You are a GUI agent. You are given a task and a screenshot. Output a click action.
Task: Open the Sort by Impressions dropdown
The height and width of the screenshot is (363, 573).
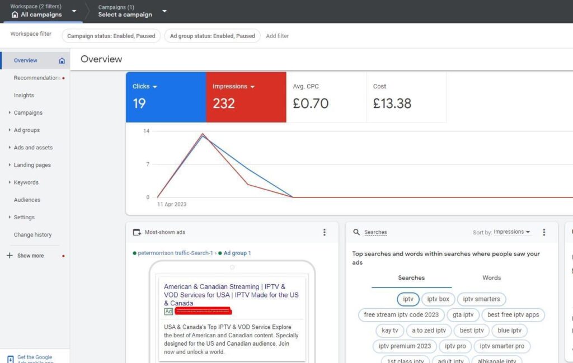511,232
